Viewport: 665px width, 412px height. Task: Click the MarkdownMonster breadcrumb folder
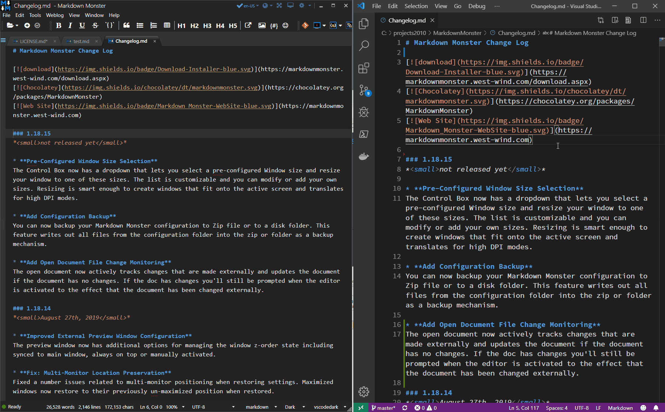point(457,33)
